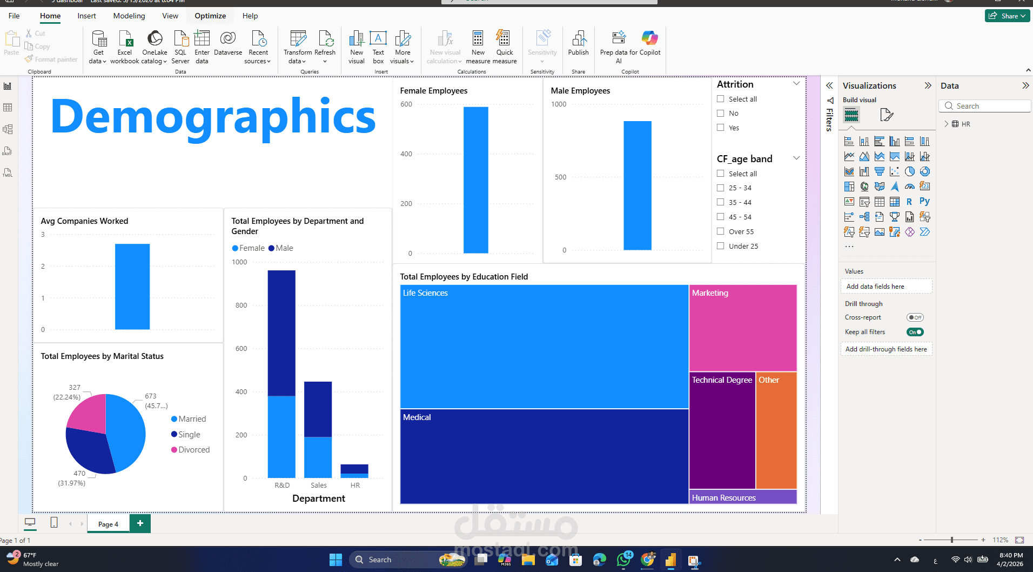Image resolution: width=1033 pixels, height=572 pixels.
Task: Adjust the zoom slider handle
Action: 952,540
